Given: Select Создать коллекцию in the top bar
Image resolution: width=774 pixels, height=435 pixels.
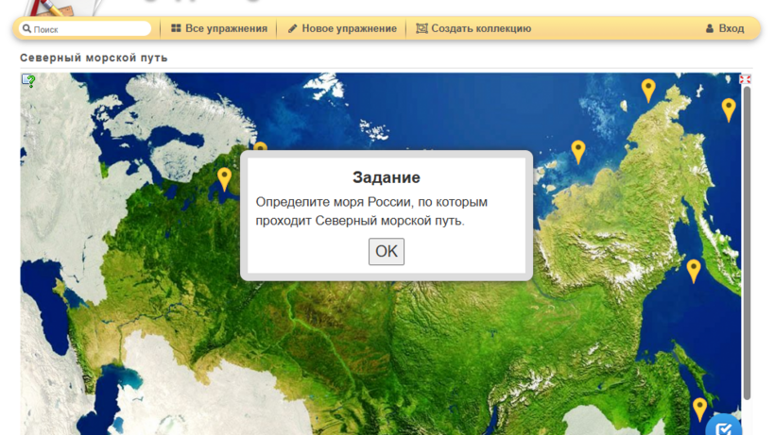Looking at the screenshot, I should 473,29.
